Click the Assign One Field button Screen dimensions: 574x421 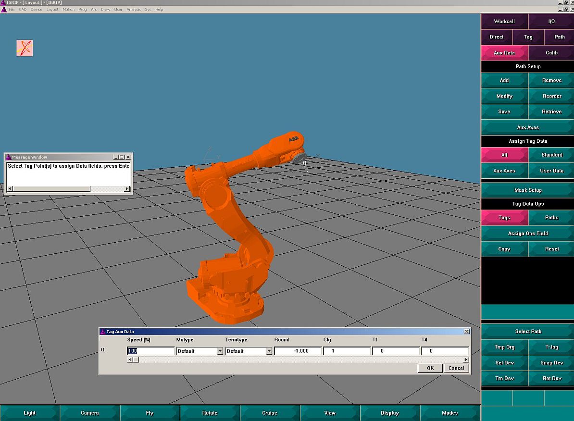click(527, 233)
